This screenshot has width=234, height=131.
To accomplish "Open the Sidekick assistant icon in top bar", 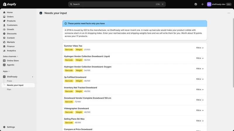I will (x=196, y=4).
